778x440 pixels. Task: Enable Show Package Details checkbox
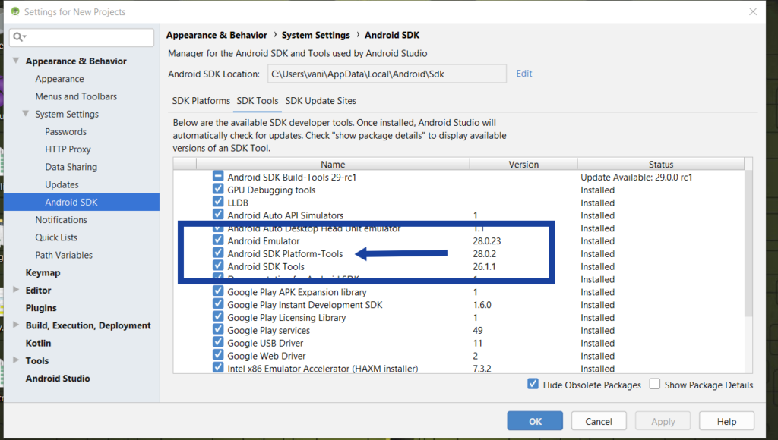[x=655, y=385]
